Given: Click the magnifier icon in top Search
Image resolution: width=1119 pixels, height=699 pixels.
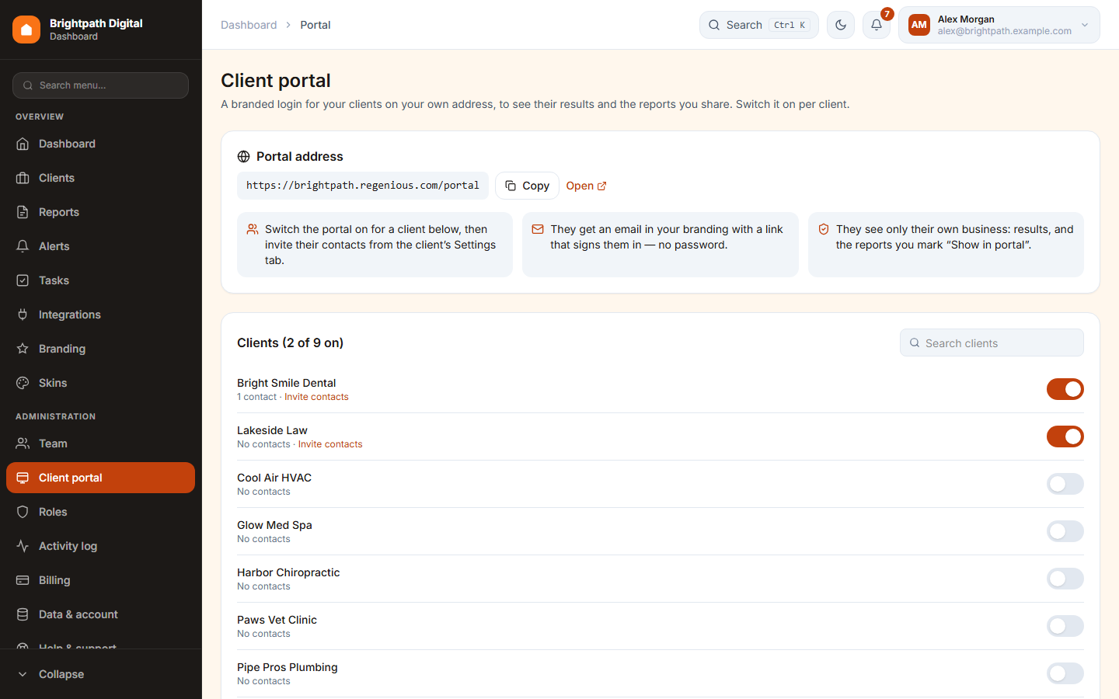Looking at the screenshot, I should [714, 25].
